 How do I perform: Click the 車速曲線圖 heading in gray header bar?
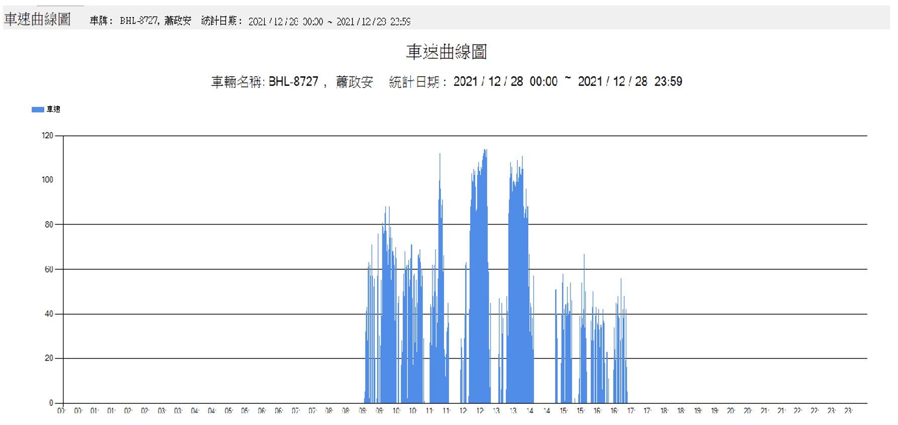pos(38,19)
